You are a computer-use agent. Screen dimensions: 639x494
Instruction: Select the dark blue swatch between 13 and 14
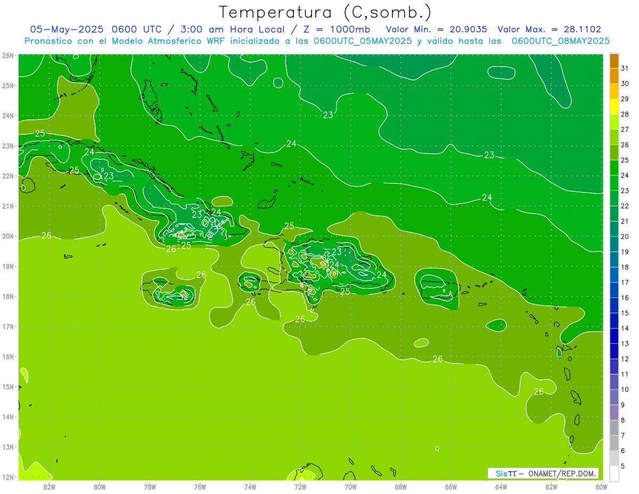tap(614, 336)
